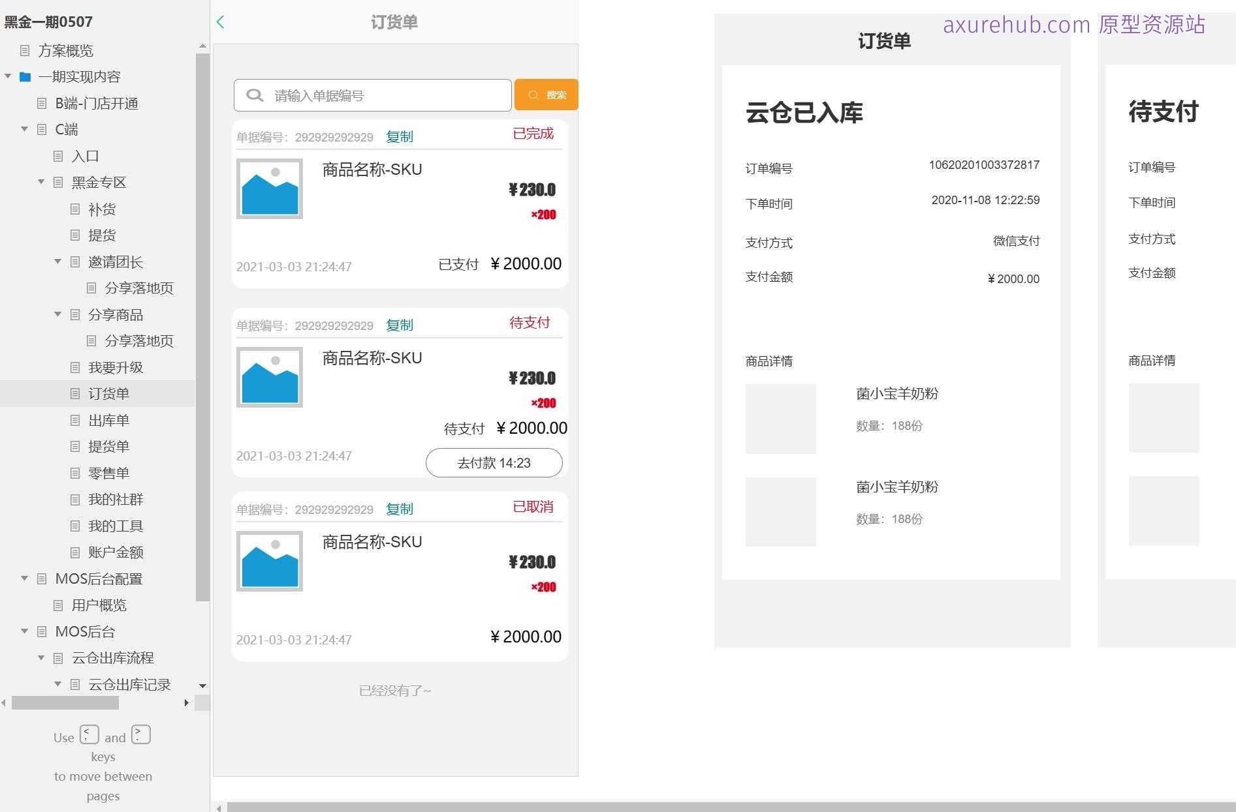Click the document icon beside 方案概览

(24, 51)
